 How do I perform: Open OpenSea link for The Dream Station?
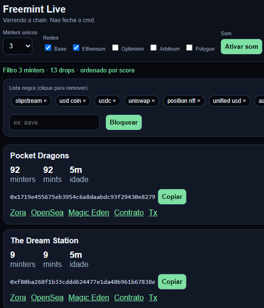47,297
